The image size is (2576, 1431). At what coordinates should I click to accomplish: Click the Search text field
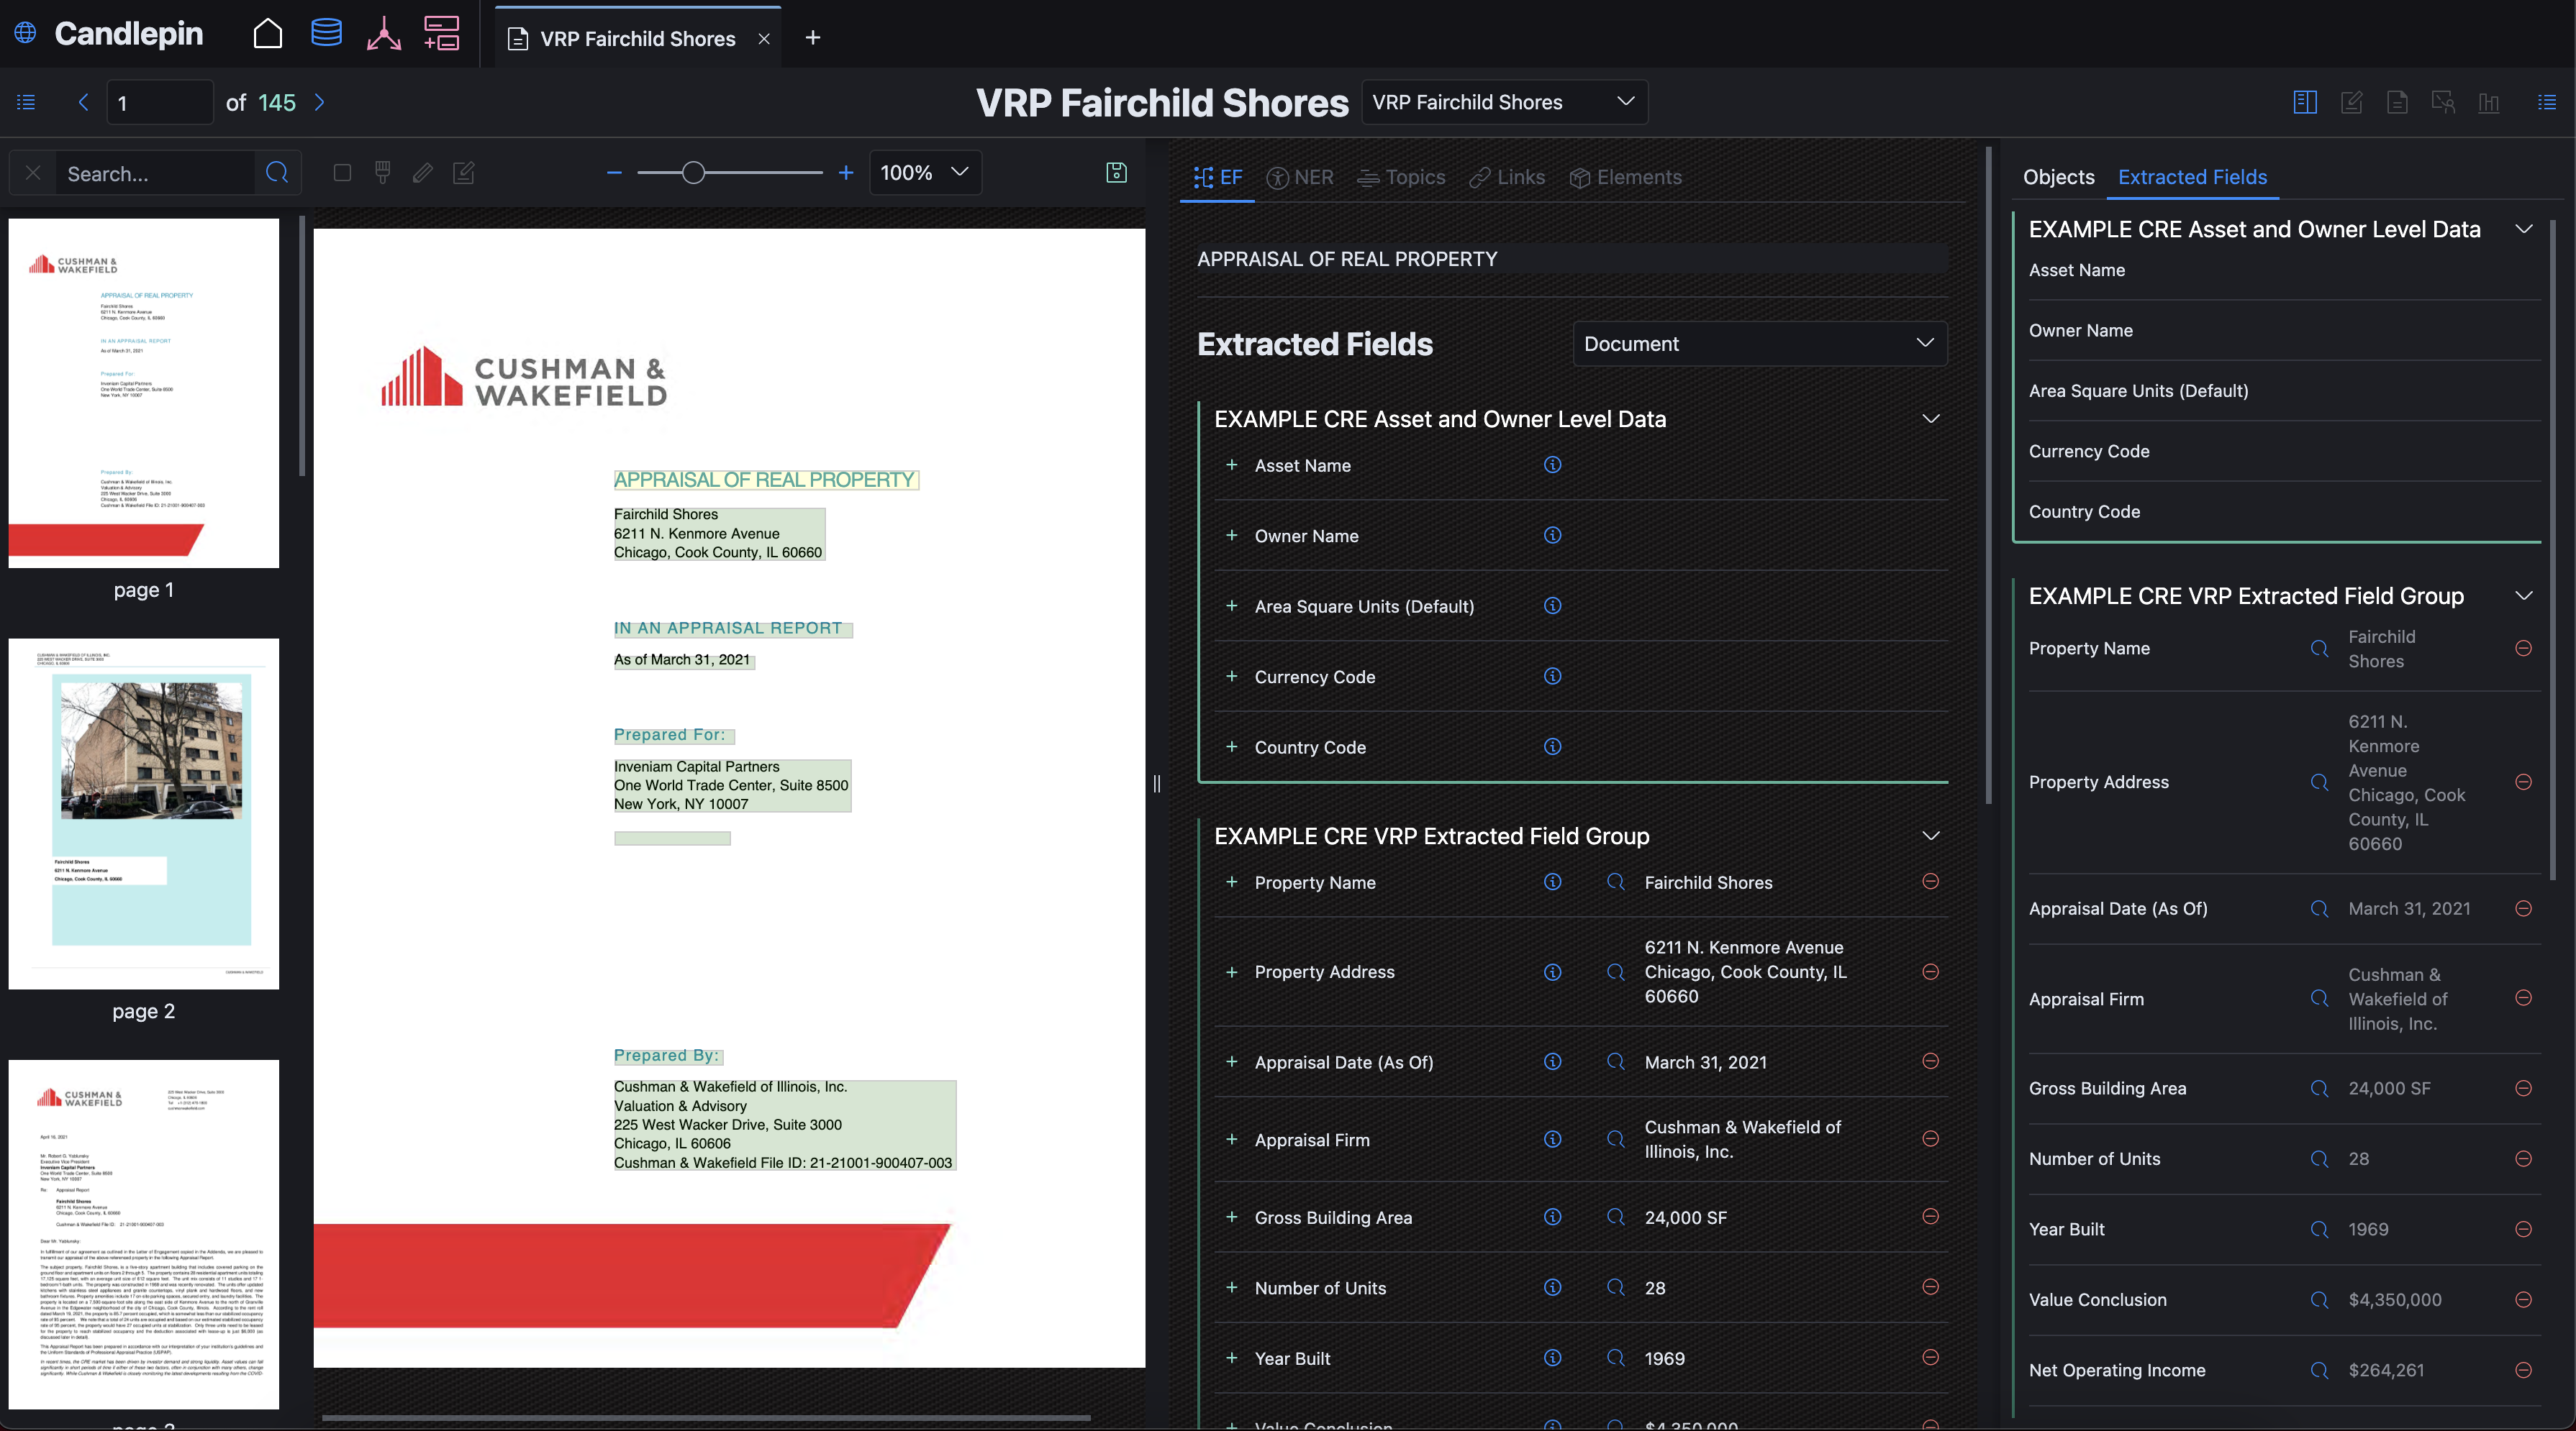tap(155, 173)
